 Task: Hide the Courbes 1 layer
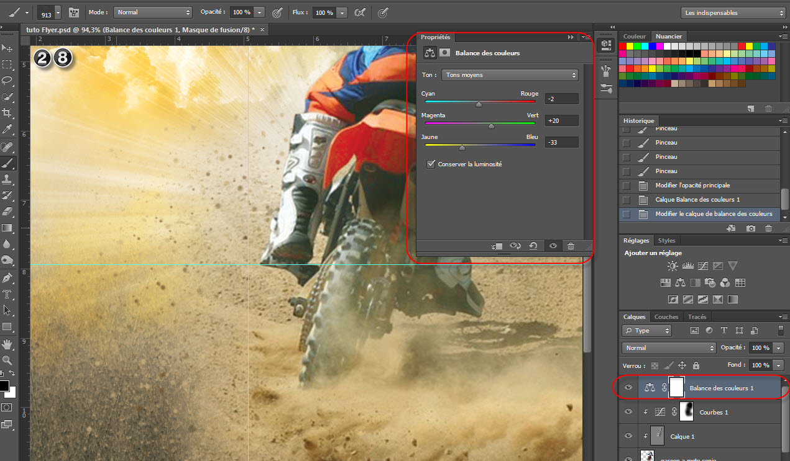pyautogui.click(x=628, y=412)
